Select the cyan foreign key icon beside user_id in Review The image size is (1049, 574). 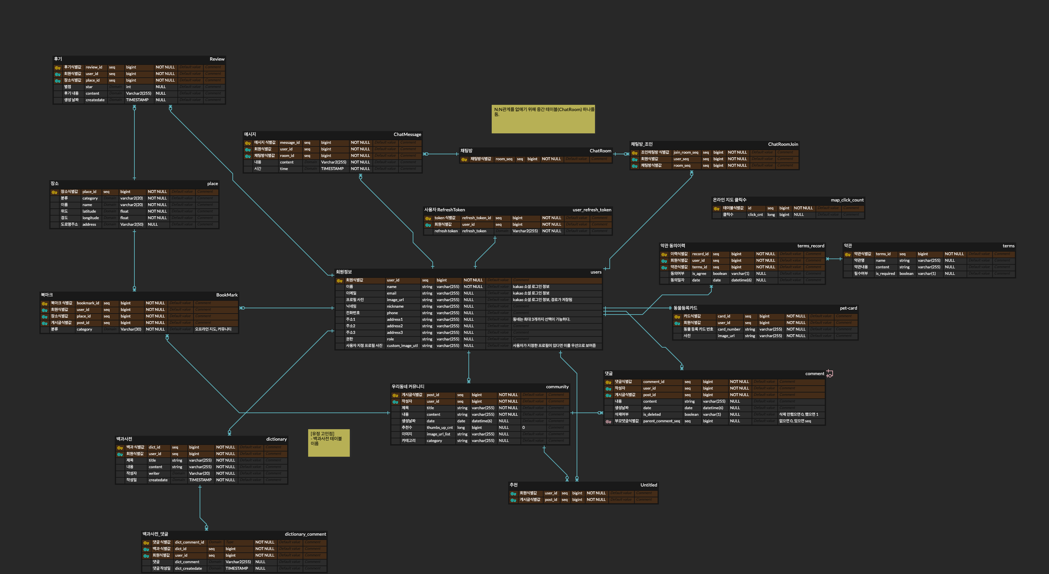coord(57,74)
